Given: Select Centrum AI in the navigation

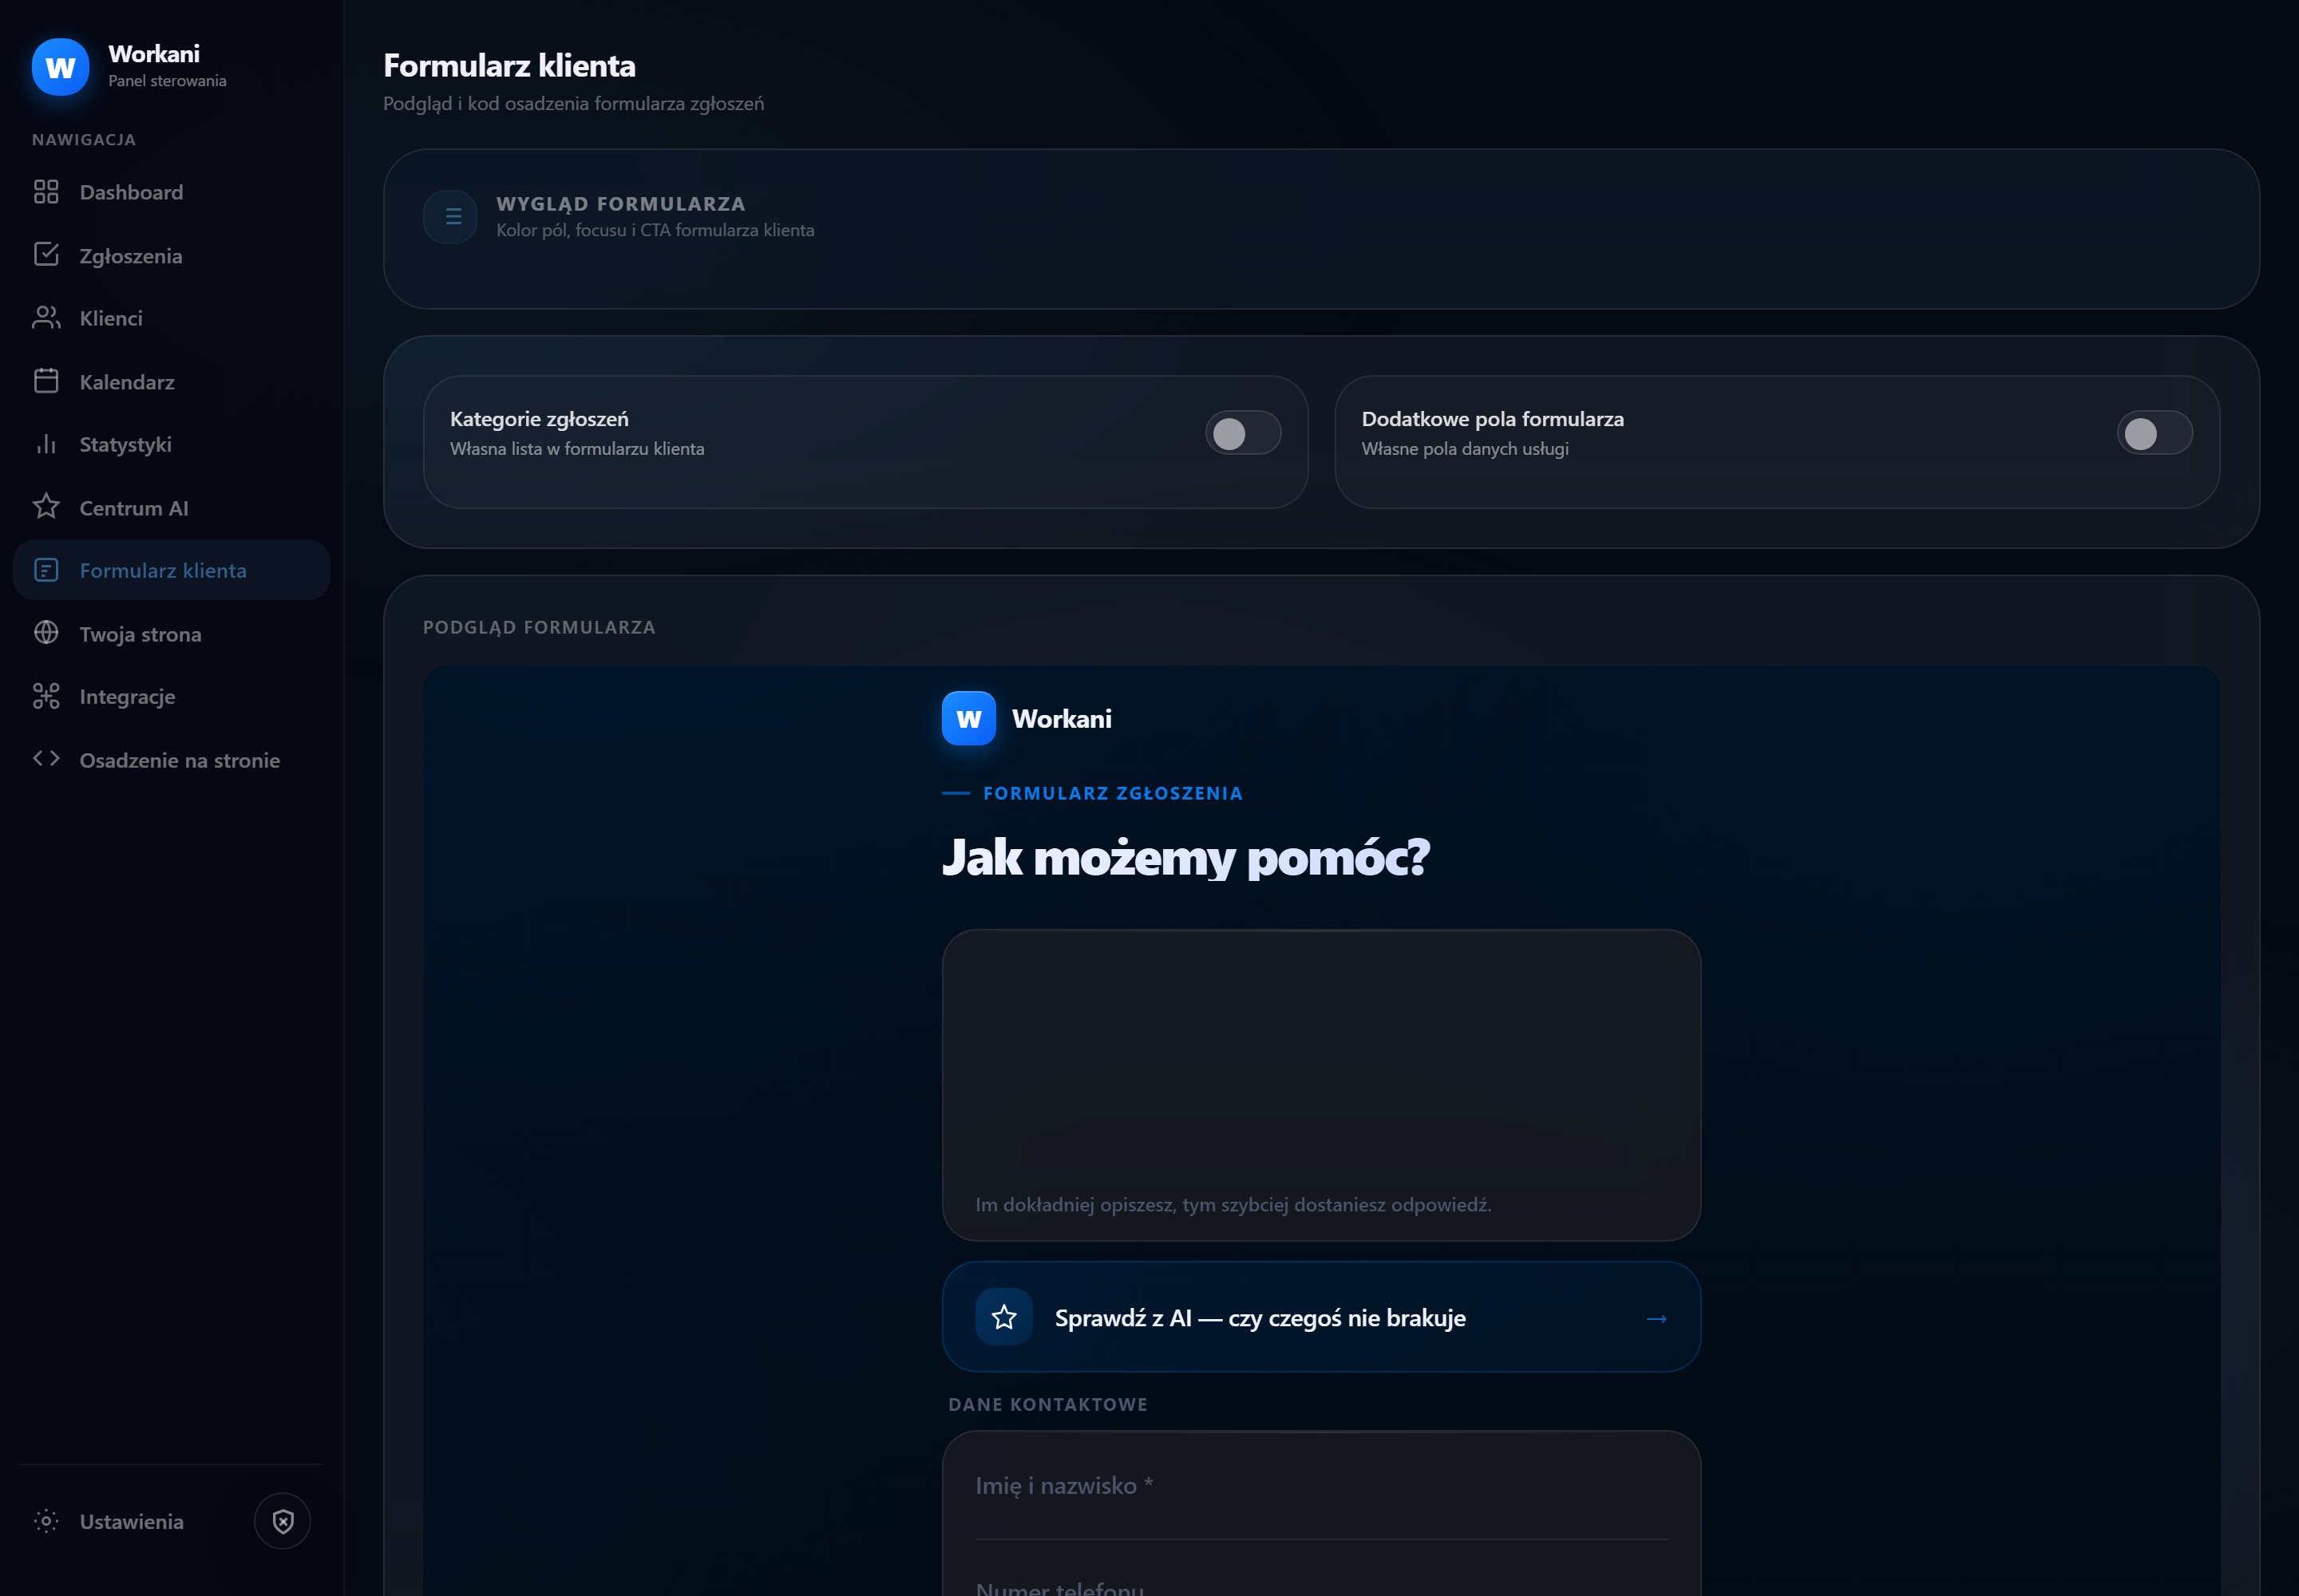Looking at the screenshot, I should click(x=171, y=507).
